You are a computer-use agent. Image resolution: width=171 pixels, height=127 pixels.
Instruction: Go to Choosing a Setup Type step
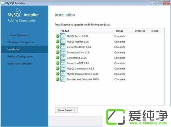[21, 42]
